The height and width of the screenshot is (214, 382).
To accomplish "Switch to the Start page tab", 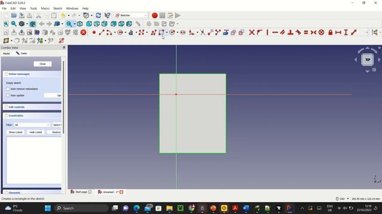I will point(81,192).
